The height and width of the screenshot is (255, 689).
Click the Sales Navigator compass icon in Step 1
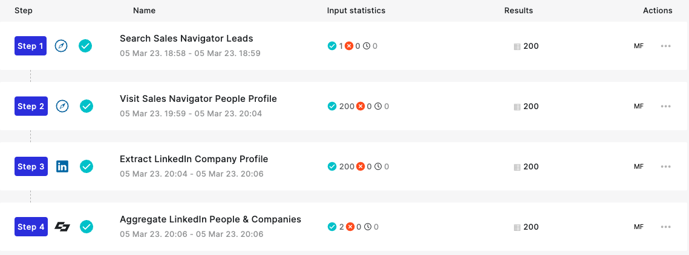point(61,46)
